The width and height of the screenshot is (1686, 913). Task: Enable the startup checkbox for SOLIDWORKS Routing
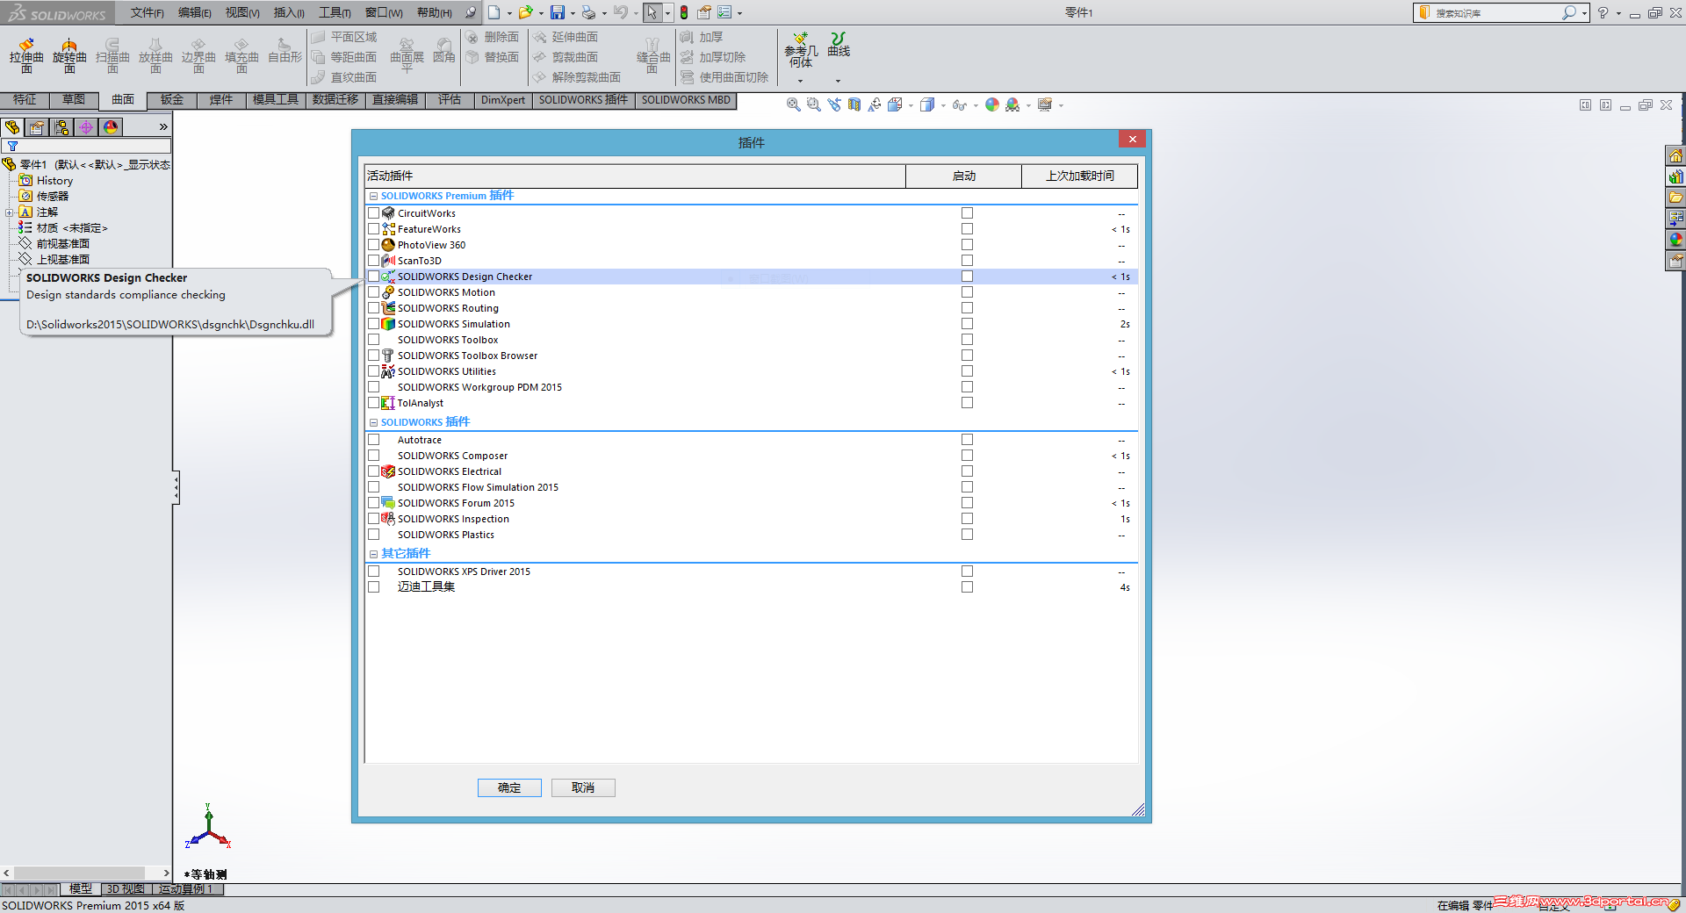coord(967,308)
